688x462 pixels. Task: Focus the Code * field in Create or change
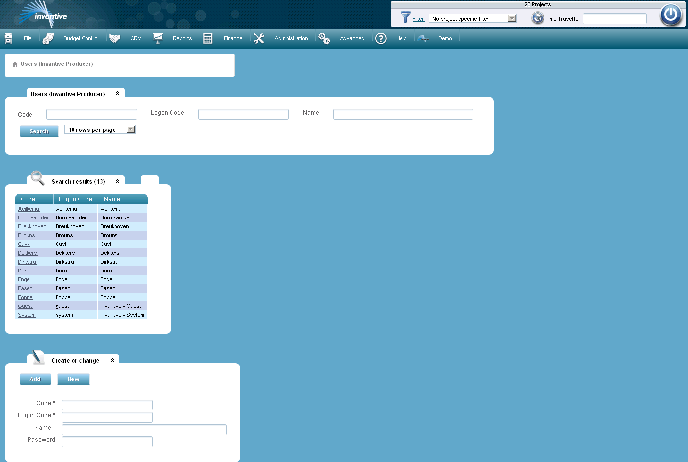[x=107, y=405]
